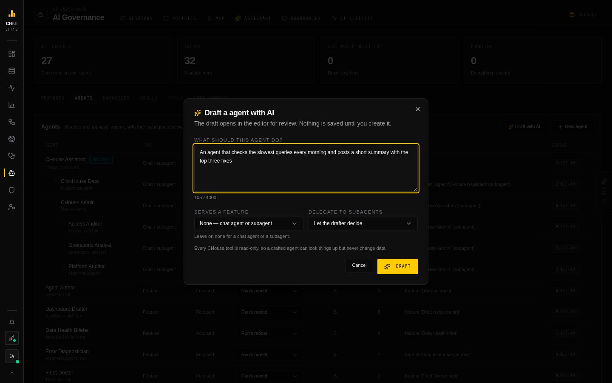Click the robot icon beside AI Governance title

tap(41, 14)
